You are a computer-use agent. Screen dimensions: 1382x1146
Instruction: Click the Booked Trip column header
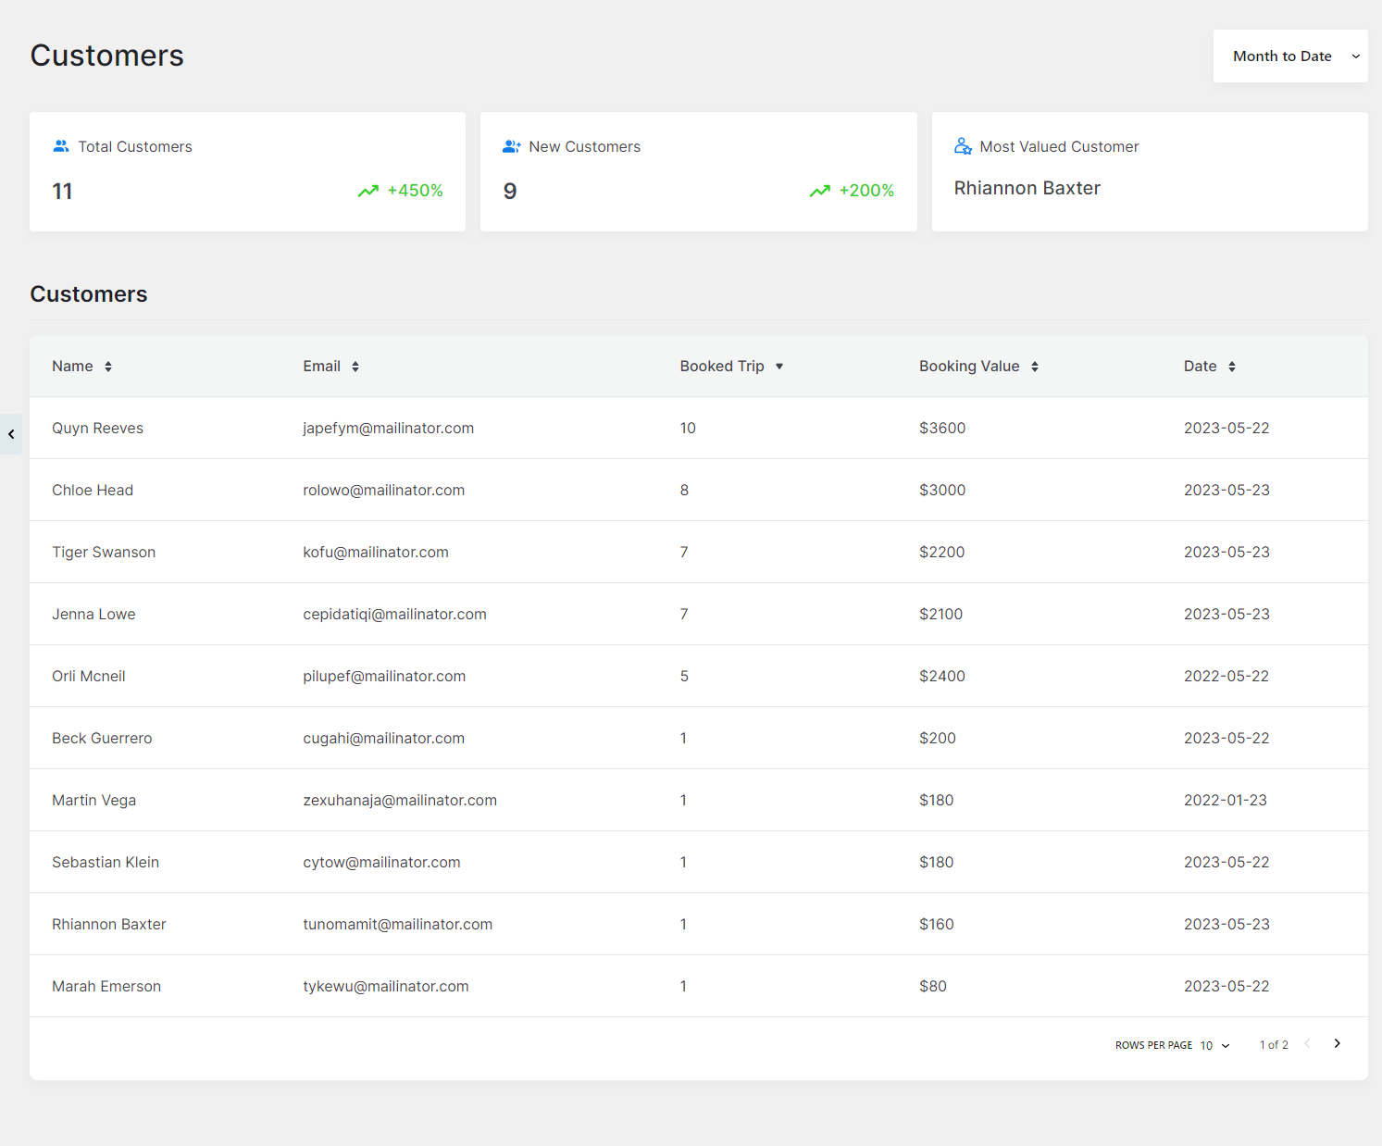click(722, 367)
